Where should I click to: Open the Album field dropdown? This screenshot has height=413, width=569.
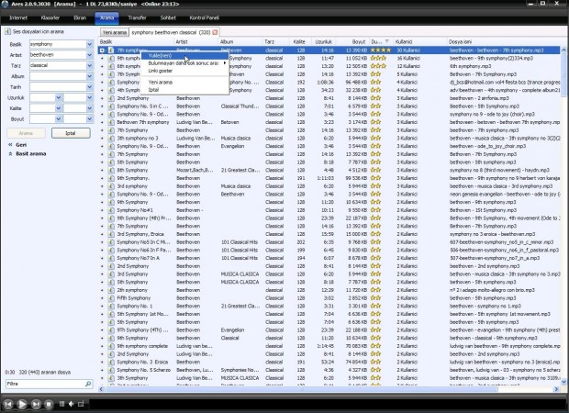[x=89, y=76]
